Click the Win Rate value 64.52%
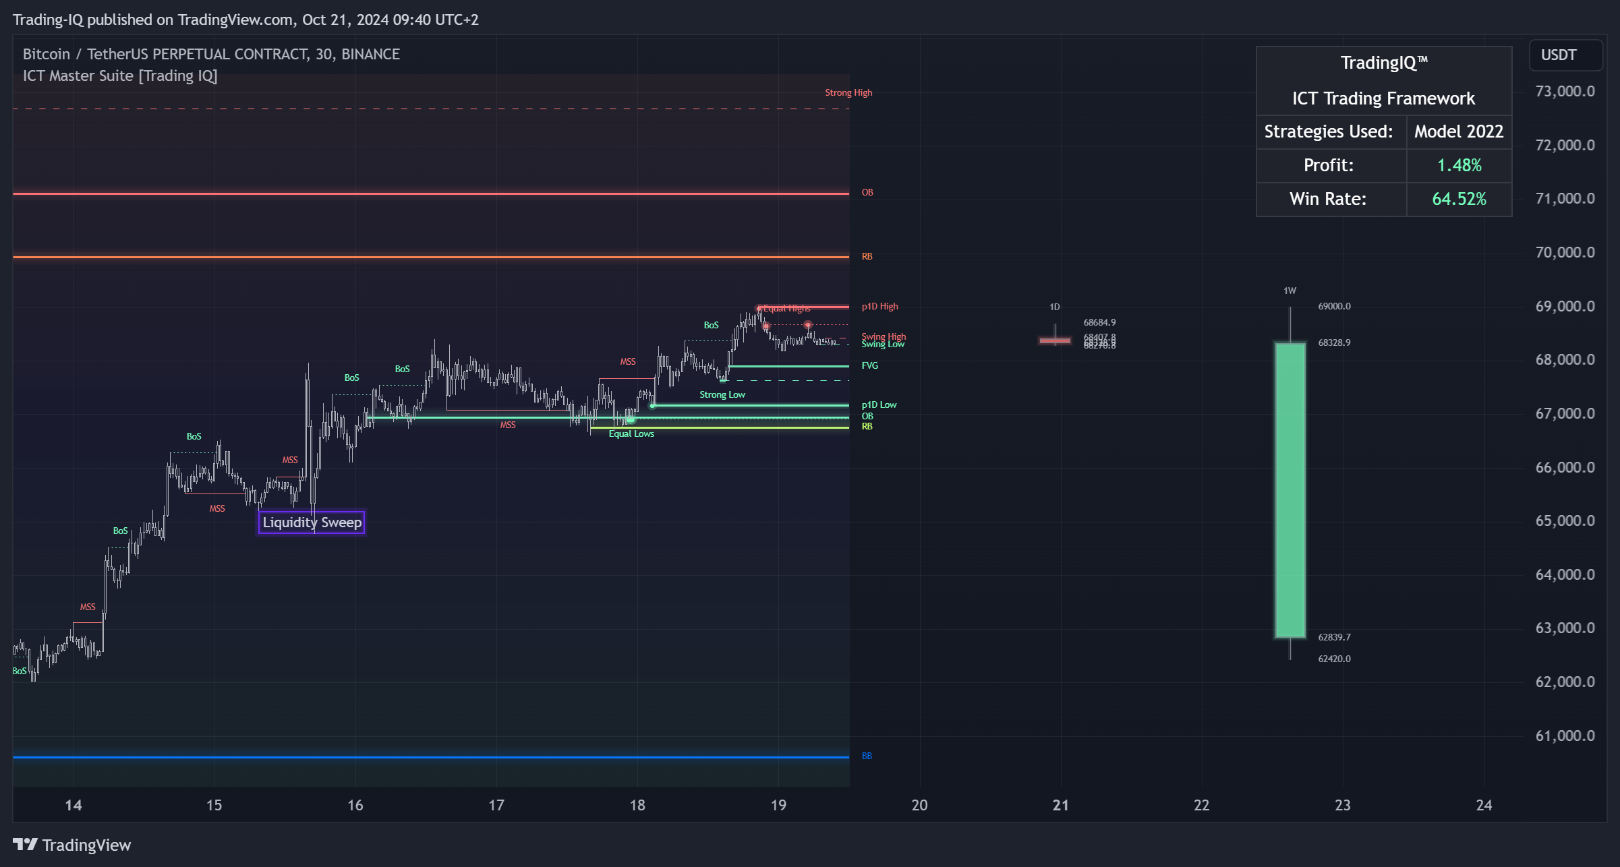This screenshot has width=1620, height=867. (1459, 199)
